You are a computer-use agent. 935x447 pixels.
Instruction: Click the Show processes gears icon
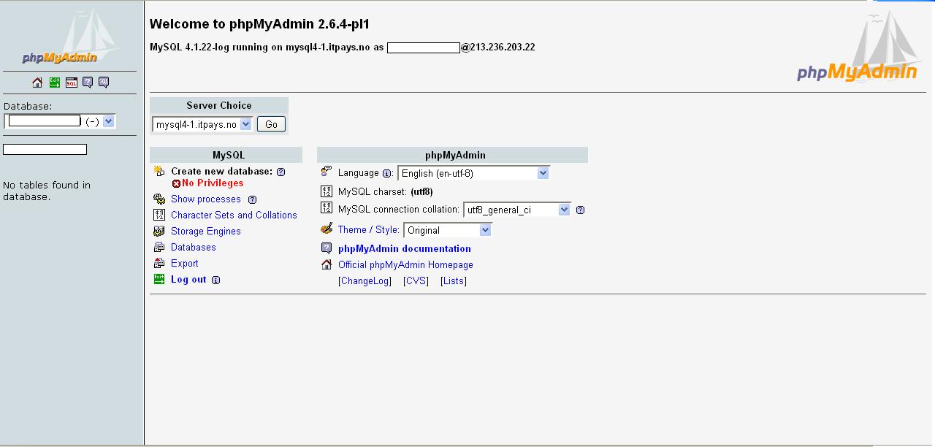pos(159,199)
